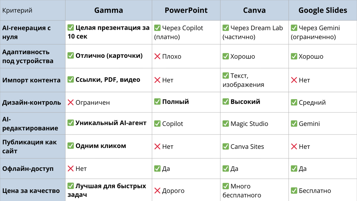
Task: Click green check next to Полный
Action: point(157,102)
